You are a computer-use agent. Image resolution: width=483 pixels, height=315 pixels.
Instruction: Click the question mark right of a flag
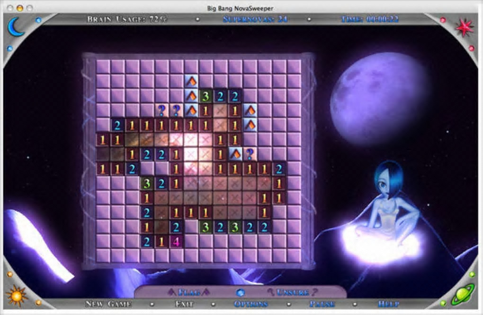tap(250, 154)
